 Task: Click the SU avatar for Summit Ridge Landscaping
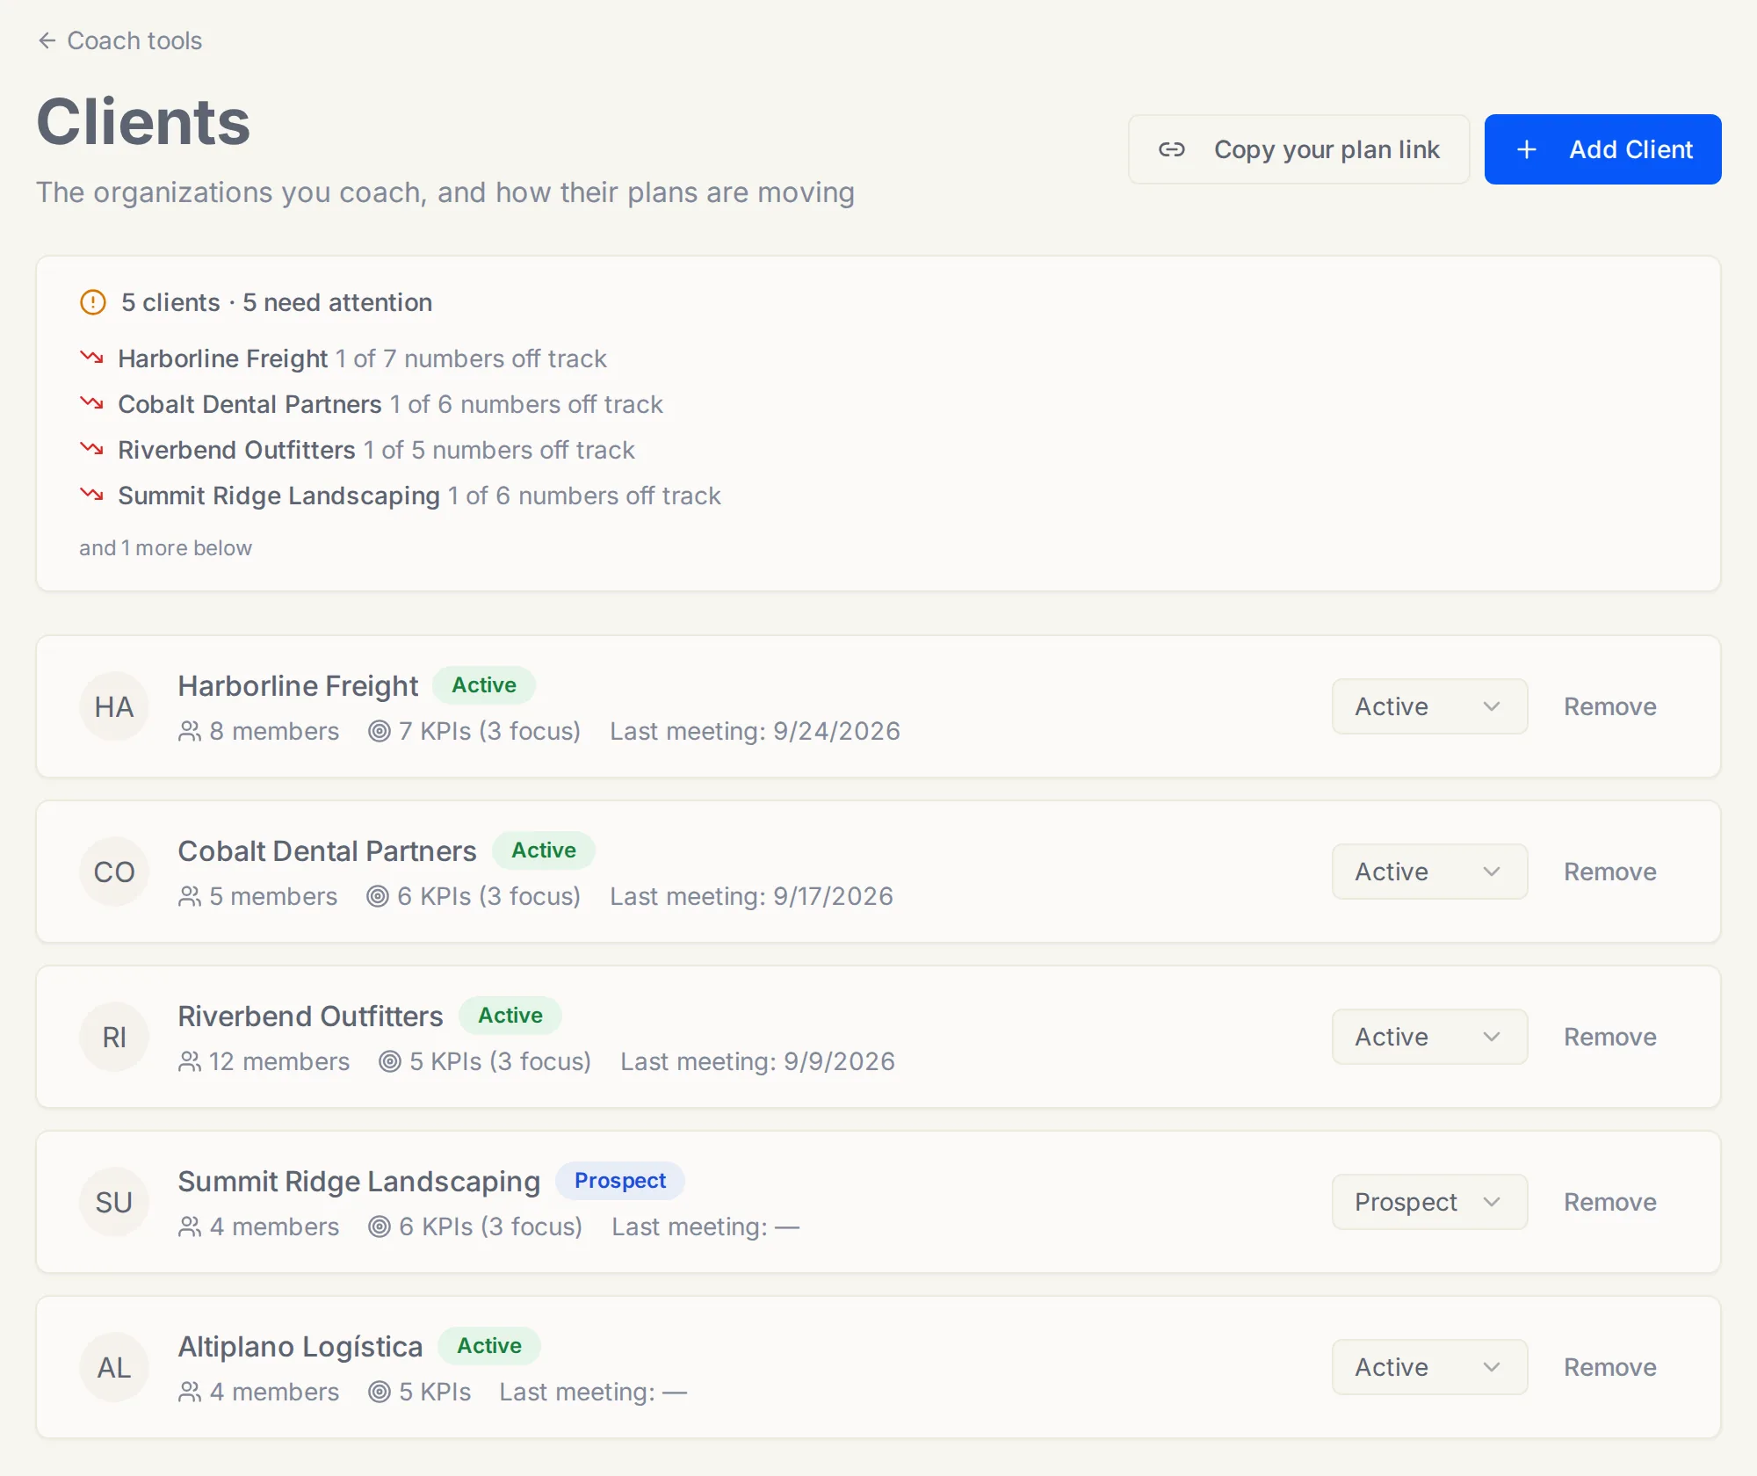click(x=114, y=1202)
